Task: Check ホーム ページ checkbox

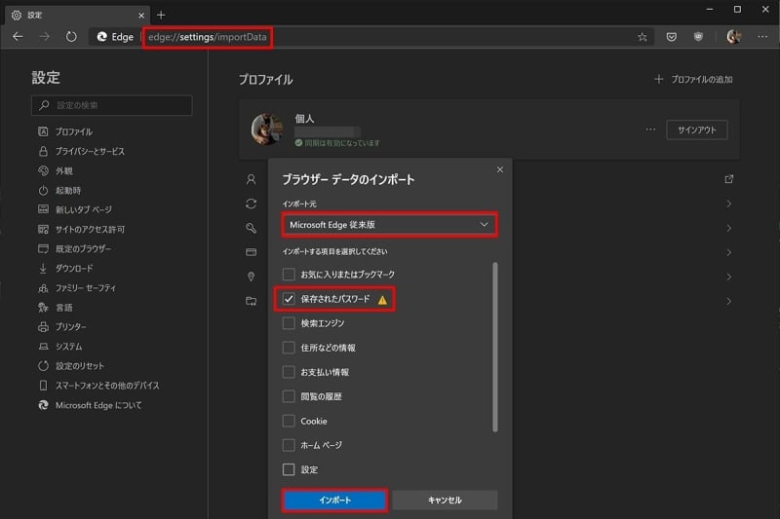Action: [289, 445]
